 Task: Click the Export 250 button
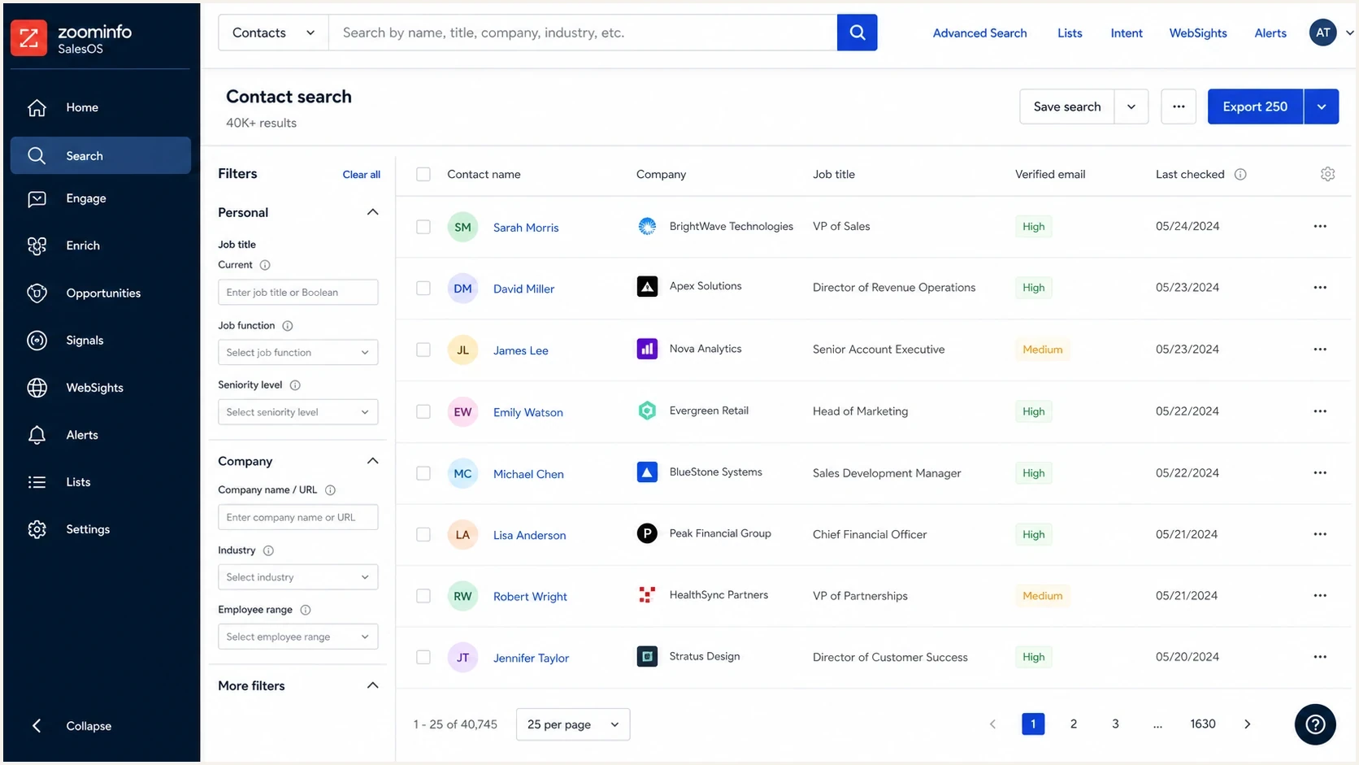coord(1255,106)
